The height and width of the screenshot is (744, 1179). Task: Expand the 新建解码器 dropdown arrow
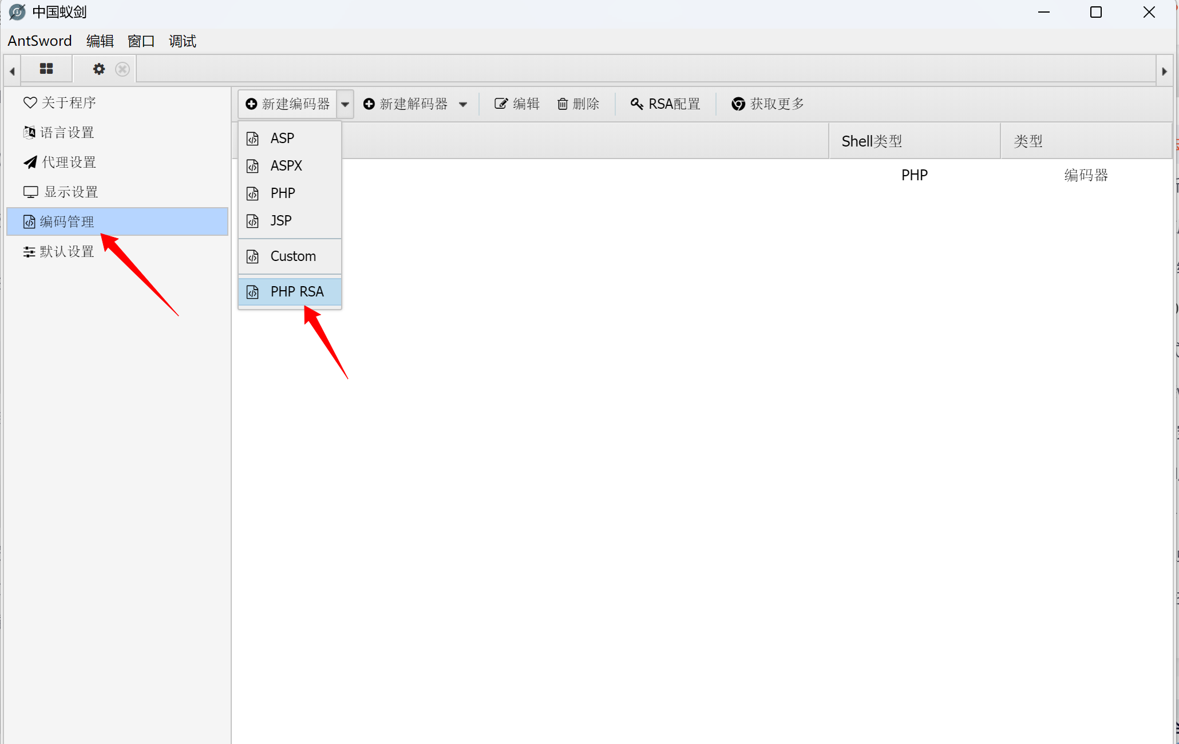pyautogui.click(x=463, y=104)
